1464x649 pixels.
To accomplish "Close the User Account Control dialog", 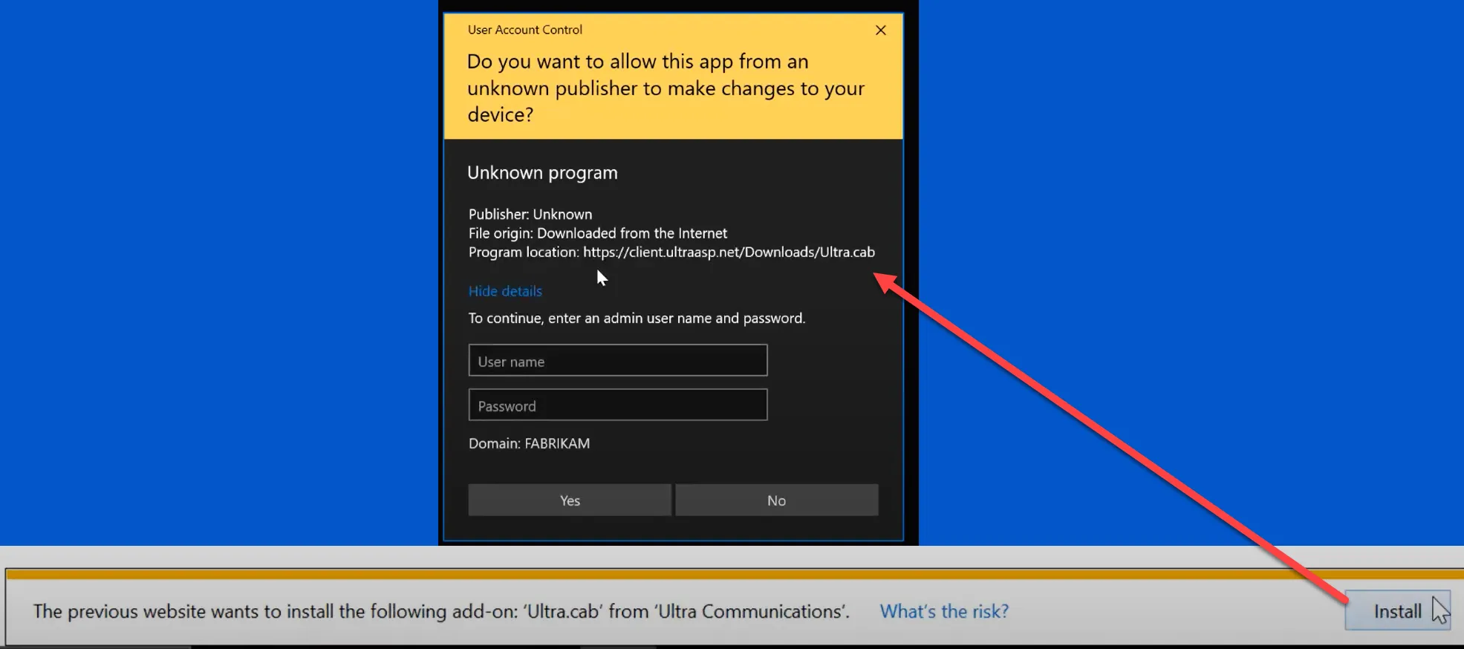I will (880, 30).
